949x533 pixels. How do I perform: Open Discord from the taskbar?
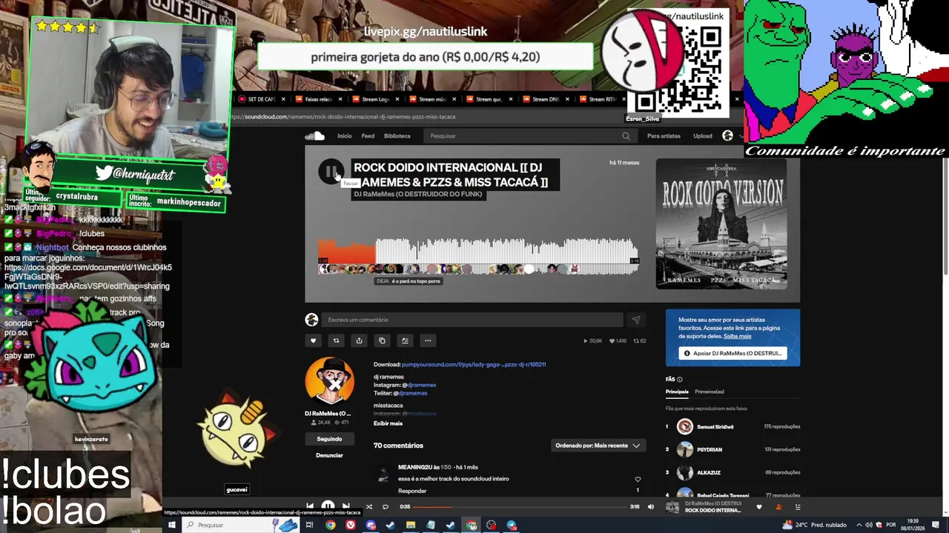coord(371,525)
